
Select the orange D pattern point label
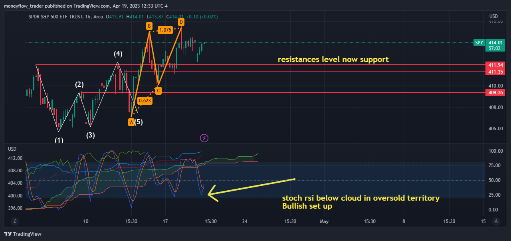point(181,22)
